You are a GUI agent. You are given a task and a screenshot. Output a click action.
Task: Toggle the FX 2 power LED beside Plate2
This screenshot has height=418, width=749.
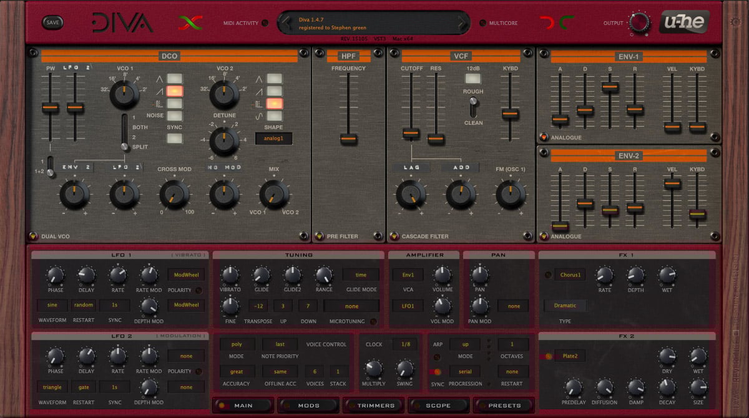pyautogui.click(x=547, y=356)
